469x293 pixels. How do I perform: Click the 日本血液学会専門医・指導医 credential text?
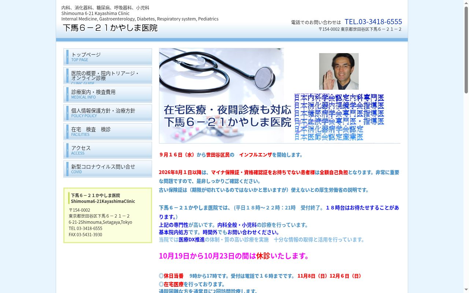point(339,121)
